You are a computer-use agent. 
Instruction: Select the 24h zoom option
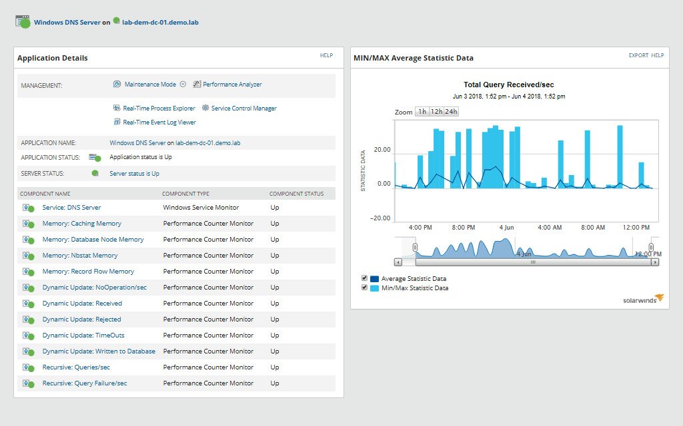coord(452,112)
